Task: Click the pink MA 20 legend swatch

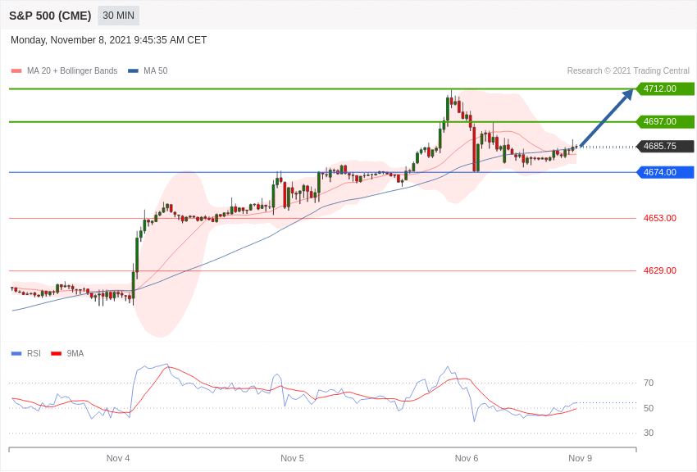Action: (x=16, y=70)
